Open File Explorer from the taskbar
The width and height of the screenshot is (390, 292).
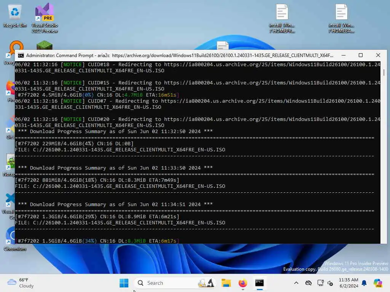[x=226, y=283]
